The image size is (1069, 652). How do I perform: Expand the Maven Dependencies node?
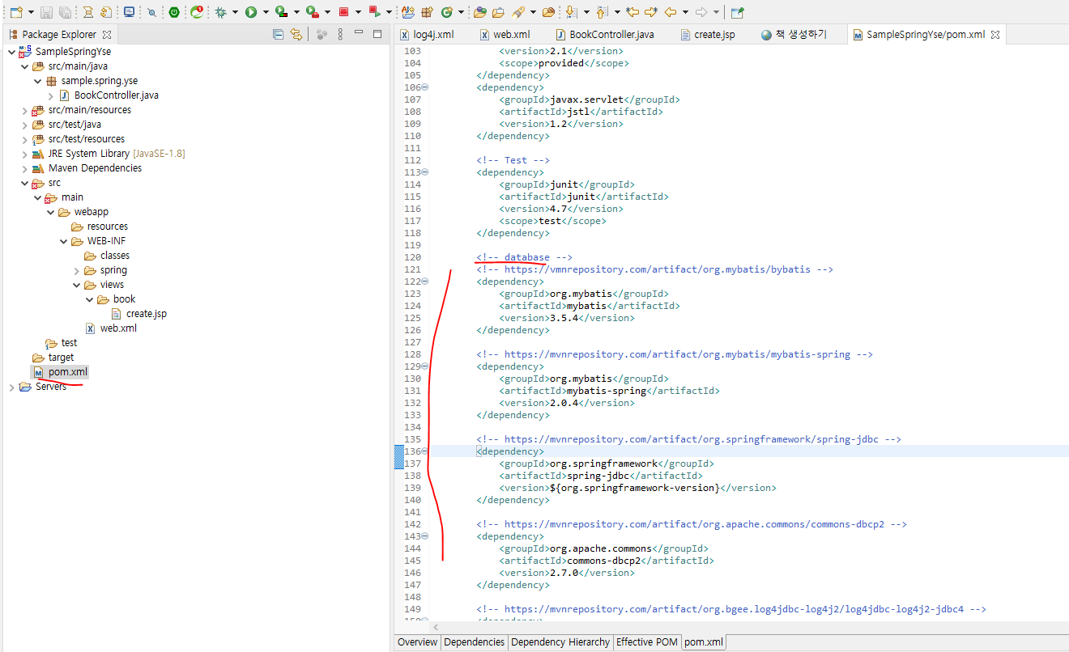[x=24, y=168]
